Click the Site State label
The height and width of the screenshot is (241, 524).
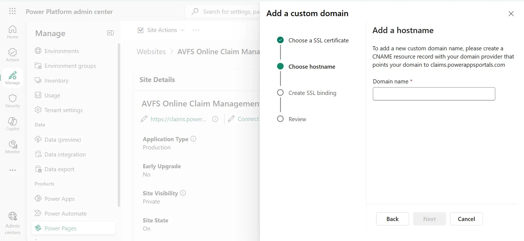tap(156, 220)
